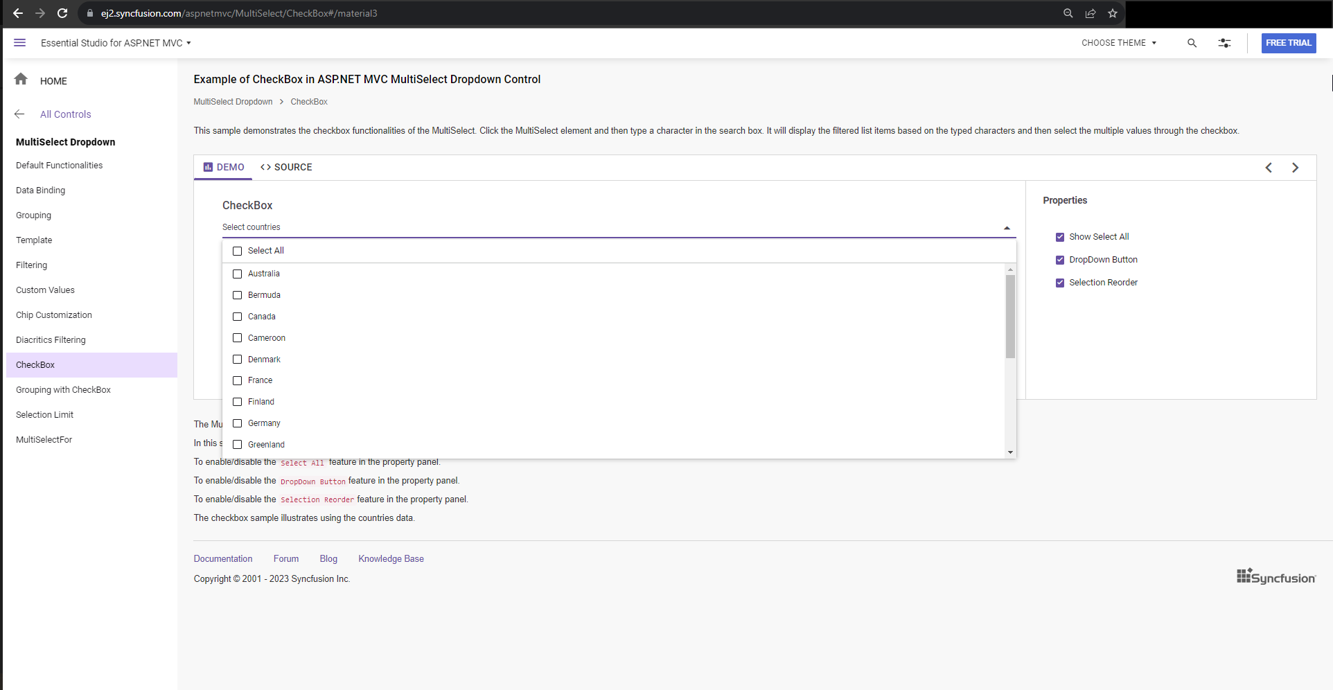Open the search icon in header

tap(1192, 43)
